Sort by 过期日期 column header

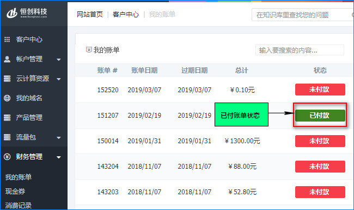click(x=194, y=71)
